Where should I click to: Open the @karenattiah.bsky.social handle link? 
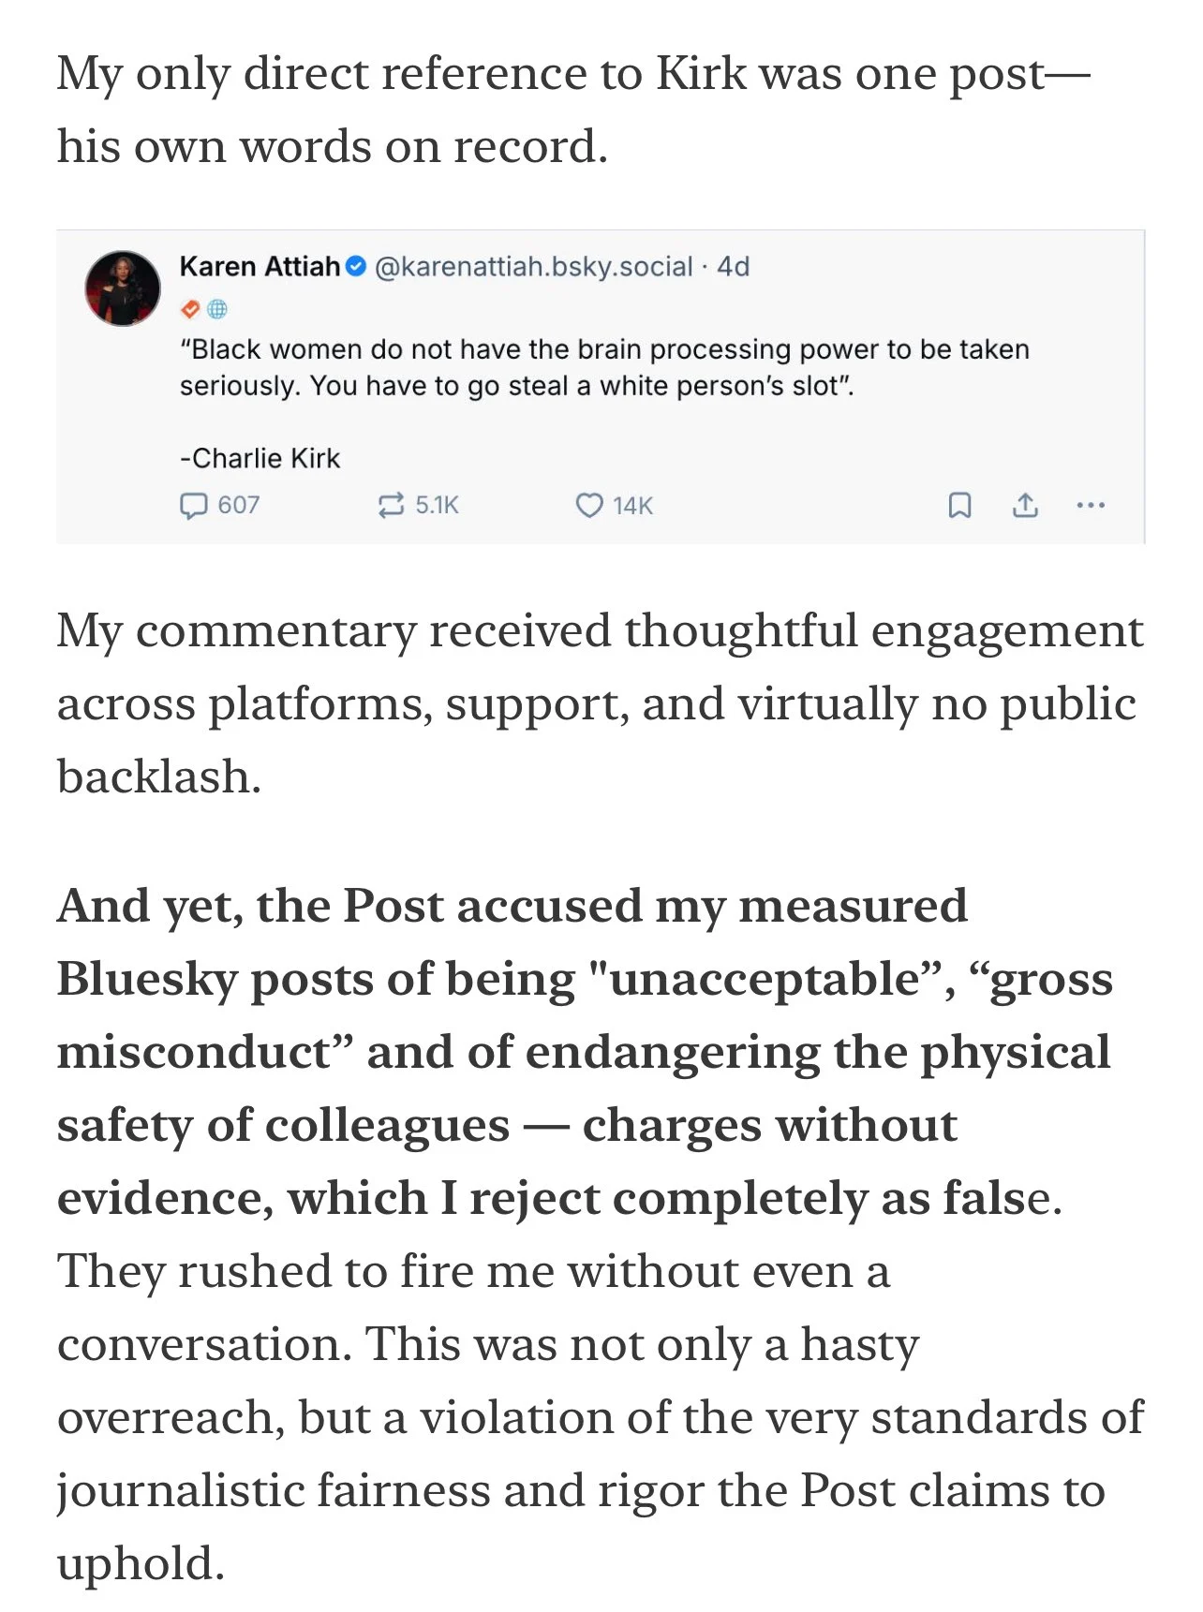click(534, 267)
